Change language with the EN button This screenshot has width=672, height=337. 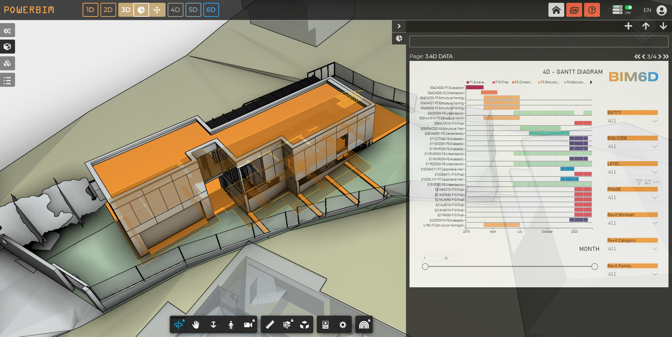[x=647, y=10]
